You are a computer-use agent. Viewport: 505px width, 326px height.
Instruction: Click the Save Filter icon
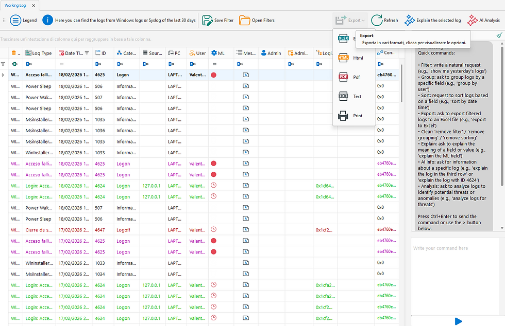tap(207, 20)
